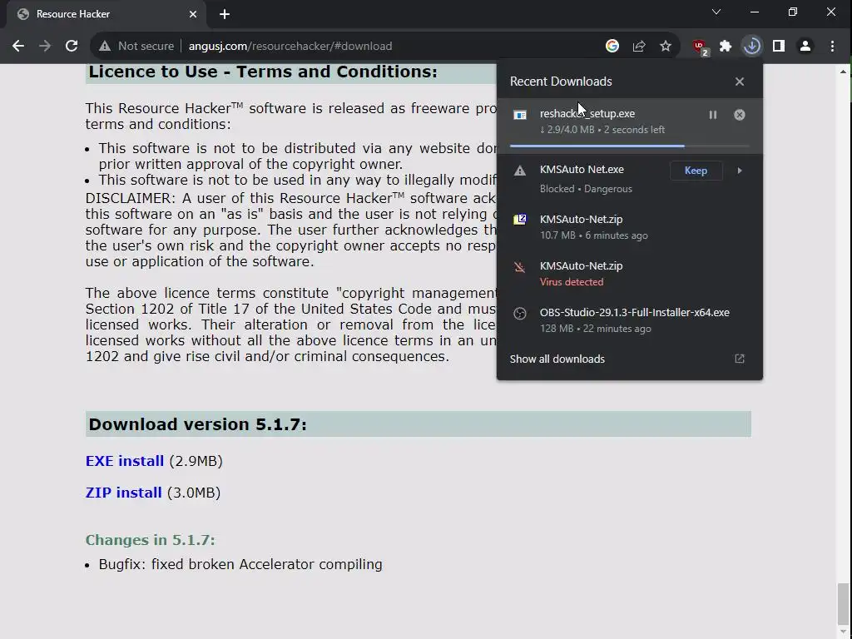Close the Recent Downloads popup
Viewport: 852px width, 639px height.
tap(740, 82)
